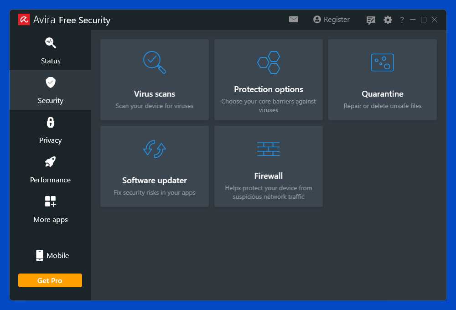
Task: Click the More apps grid-plus icon
Action: tap(50, 201)
